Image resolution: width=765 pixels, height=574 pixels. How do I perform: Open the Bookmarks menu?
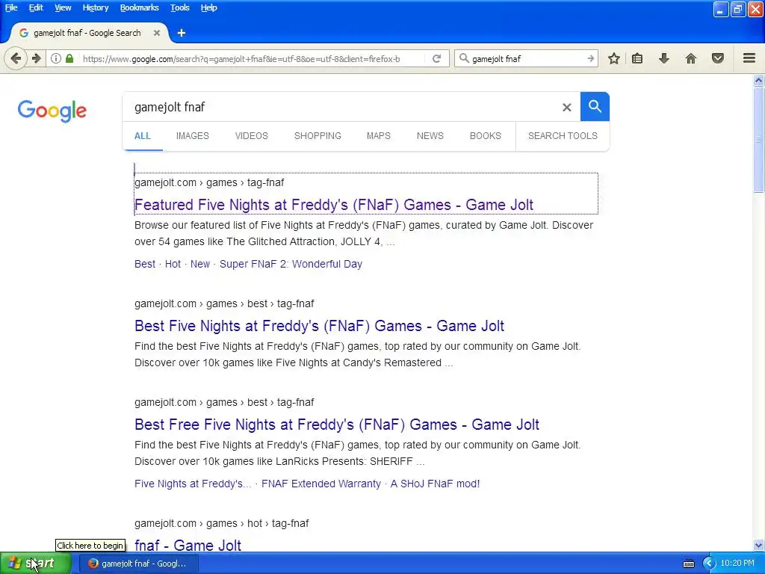(x=139, y=7)
